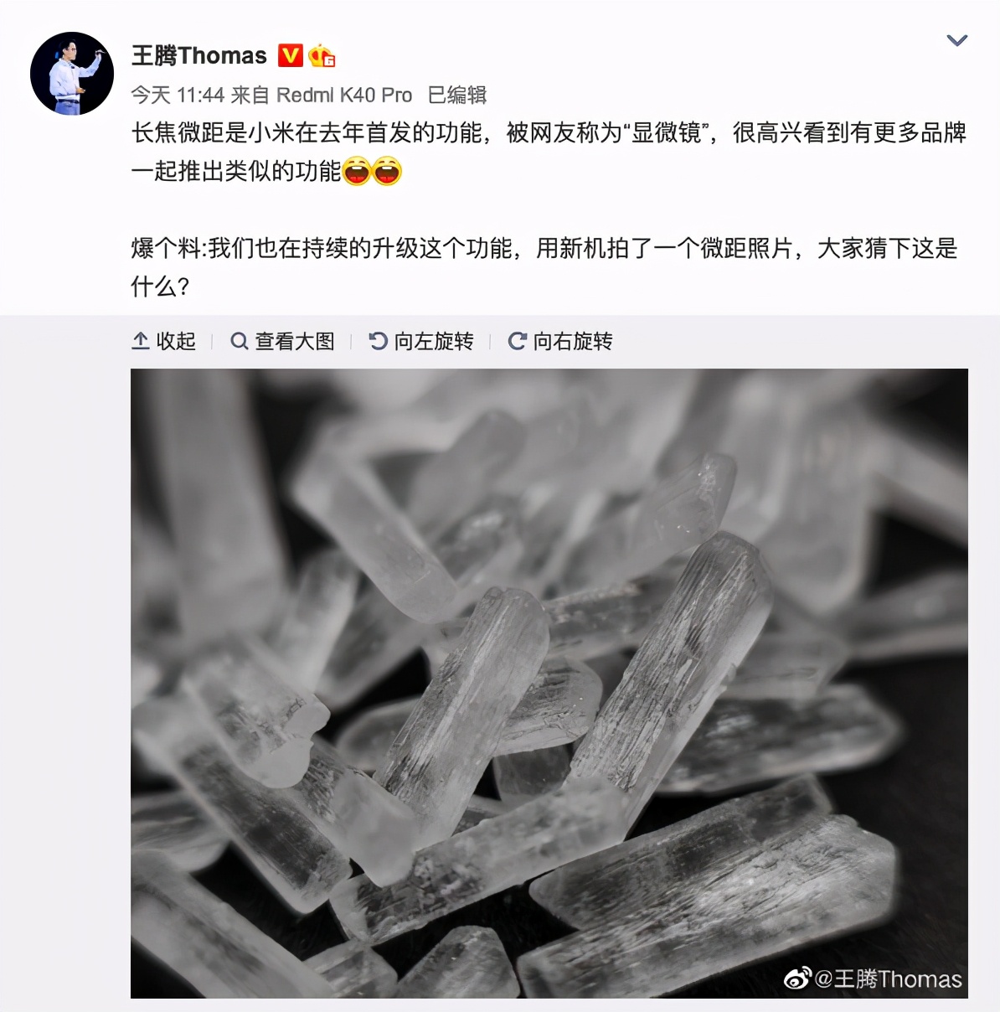
Task: Open 查看大图 to view large image
Action: click(x=282, y=341)
